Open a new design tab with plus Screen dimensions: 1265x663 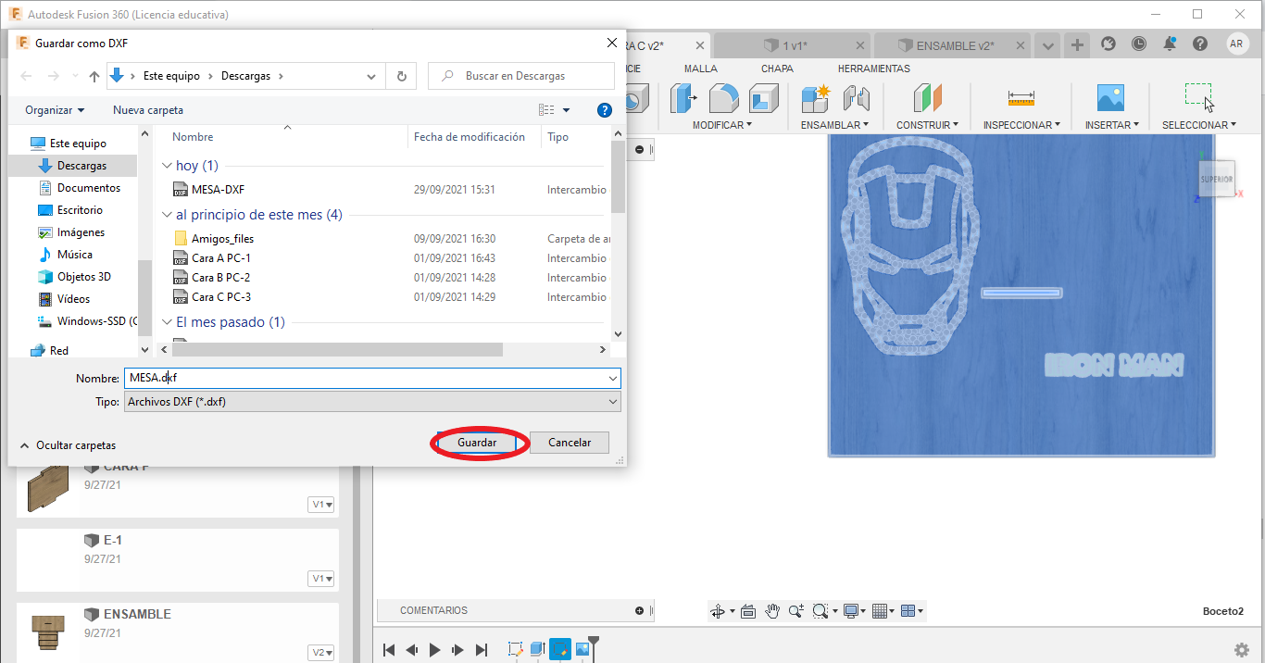click(x=1076, y=44)
